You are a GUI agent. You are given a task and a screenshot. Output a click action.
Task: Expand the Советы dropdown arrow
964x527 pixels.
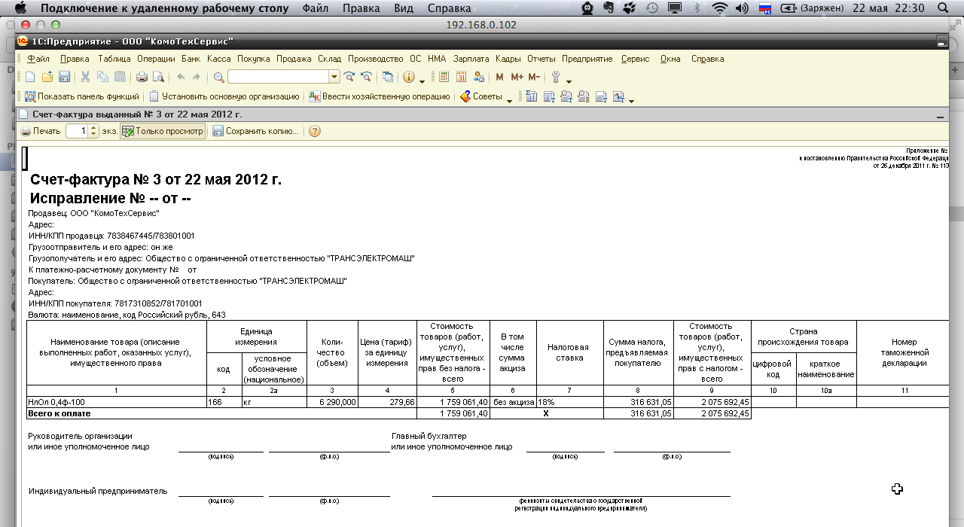coord(509,100)
